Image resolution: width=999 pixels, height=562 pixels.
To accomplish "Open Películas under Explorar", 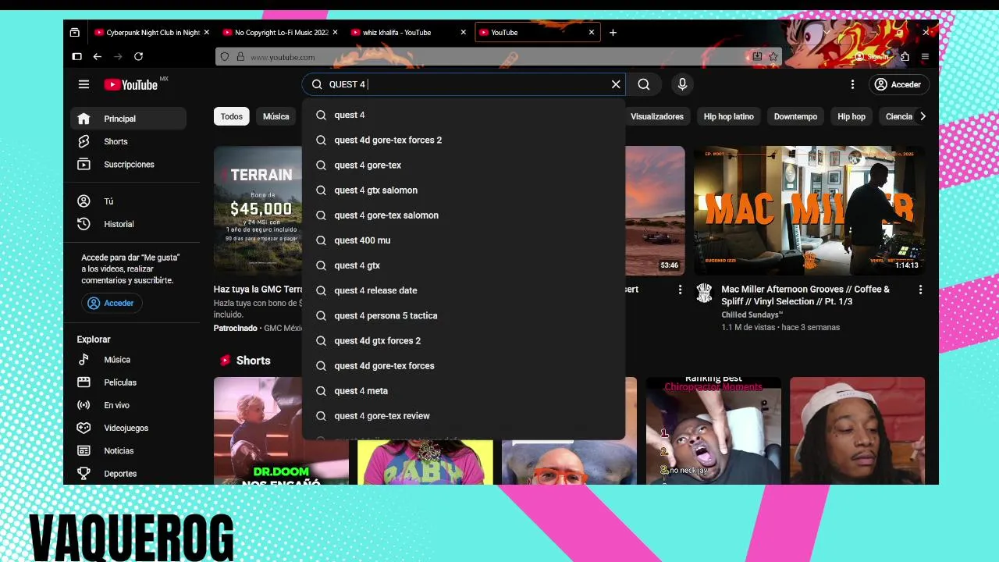I will (x=128, y=382).
